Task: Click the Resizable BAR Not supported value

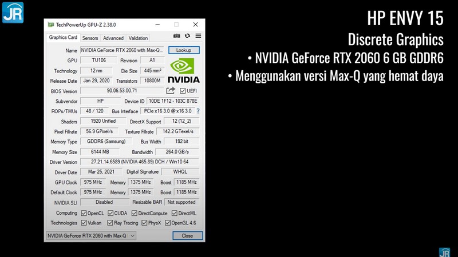Action: [x=181, y=202]
